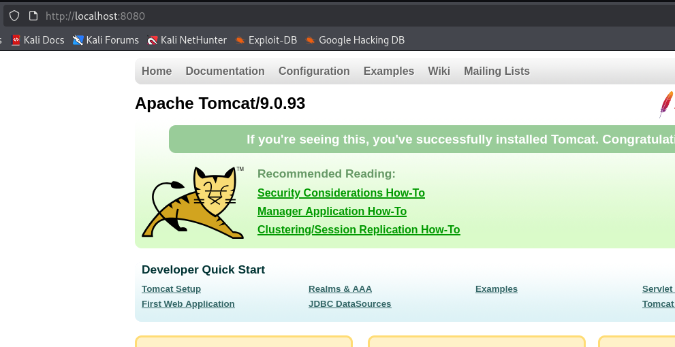
Task: Open the Google Hacking DB bookmark
Action: [355, 40]
